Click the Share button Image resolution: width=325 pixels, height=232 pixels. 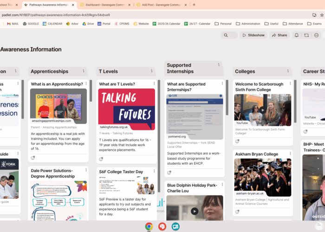(x=279, y=35)
